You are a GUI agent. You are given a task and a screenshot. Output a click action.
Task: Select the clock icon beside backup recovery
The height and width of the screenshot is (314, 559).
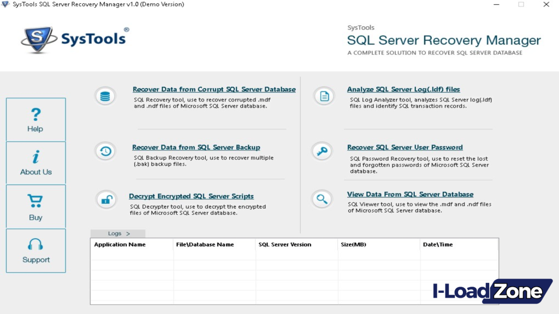point(105,151)
